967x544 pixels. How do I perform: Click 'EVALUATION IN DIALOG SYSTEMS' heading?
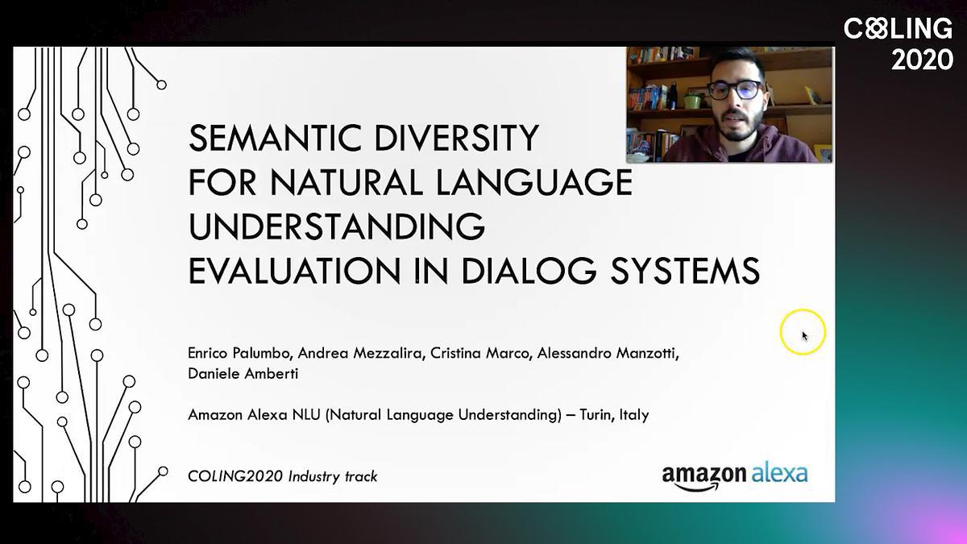tap(474, 272)
